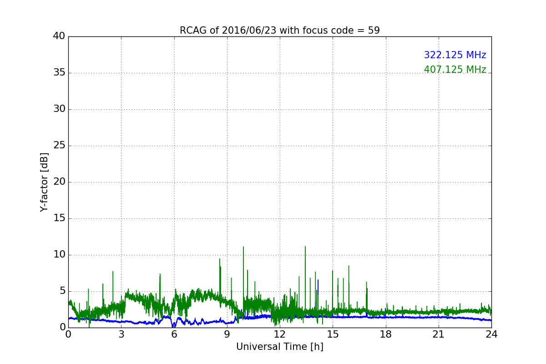Click x-axis tick label 15
The height and width of the screenshot is (364, 546).
pyautogui.click(x=333, y=334)
